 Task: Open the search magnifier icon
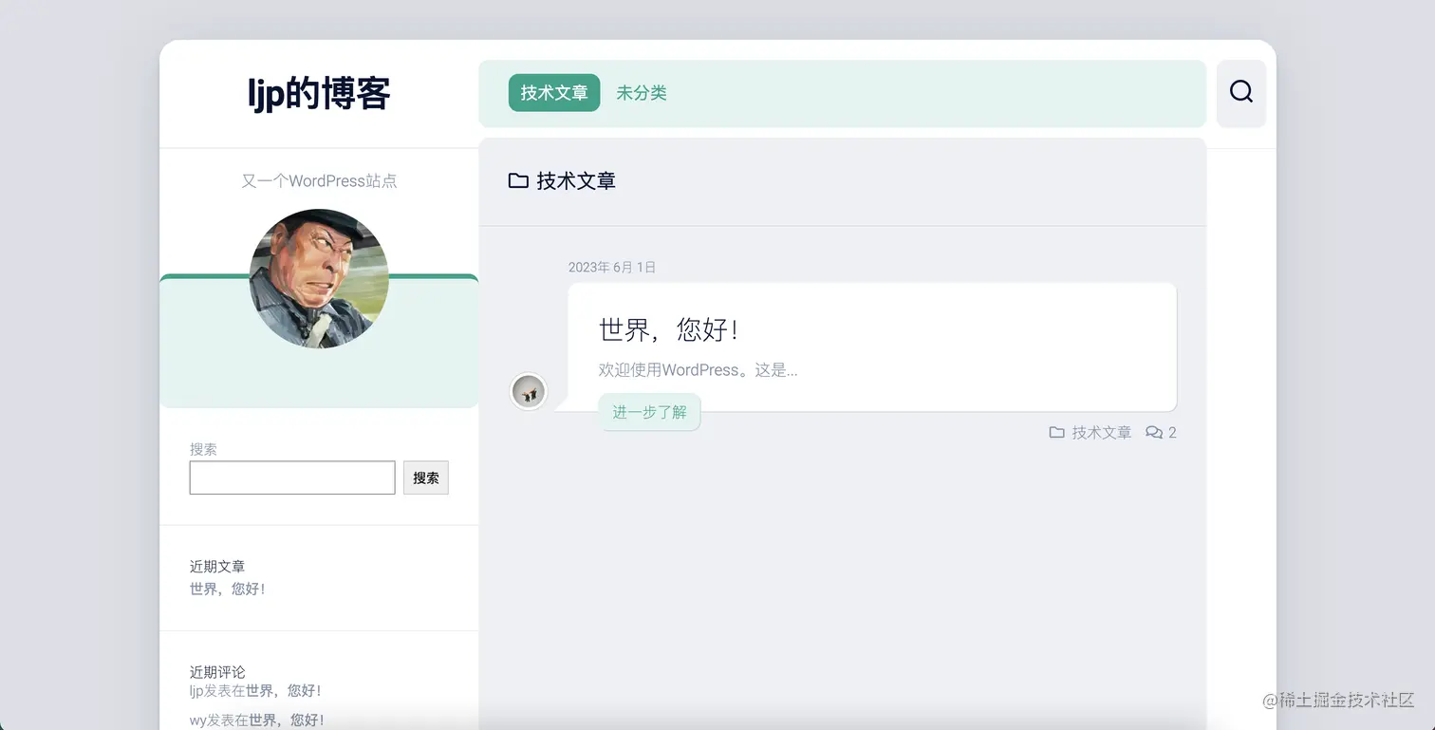pyautogui.click(x=1241, y=92)
